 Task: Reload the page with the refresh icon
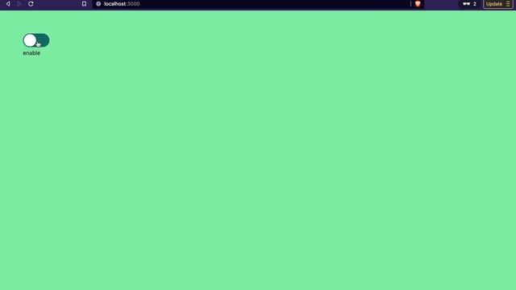[x=31, y=4]
